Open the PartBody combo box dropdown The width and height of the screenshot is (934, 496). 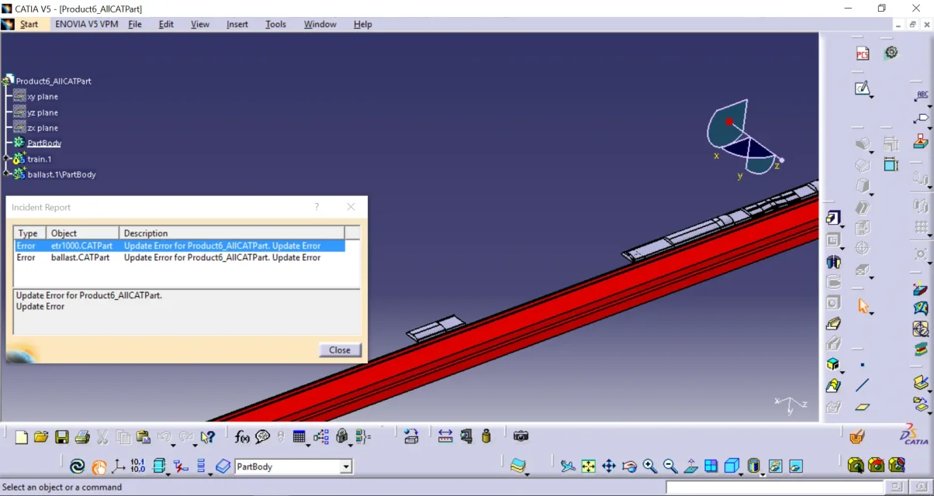point(346,467)
